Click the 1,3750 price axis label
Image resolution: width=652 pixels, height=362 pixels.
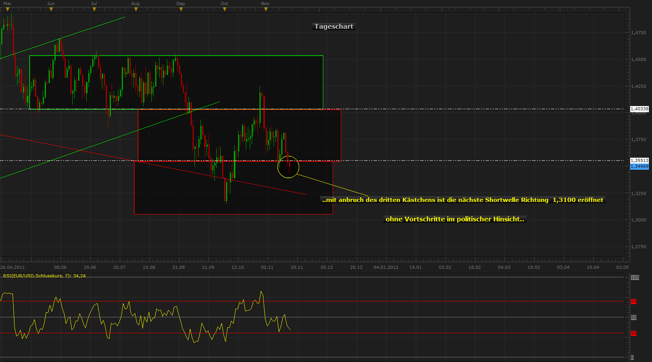point(638,139)
